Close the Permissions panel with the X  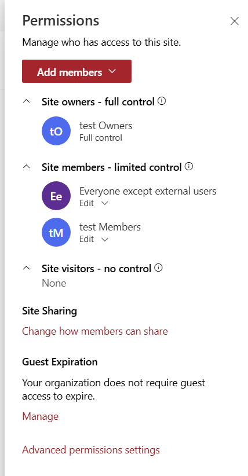(x=235, y=21)
